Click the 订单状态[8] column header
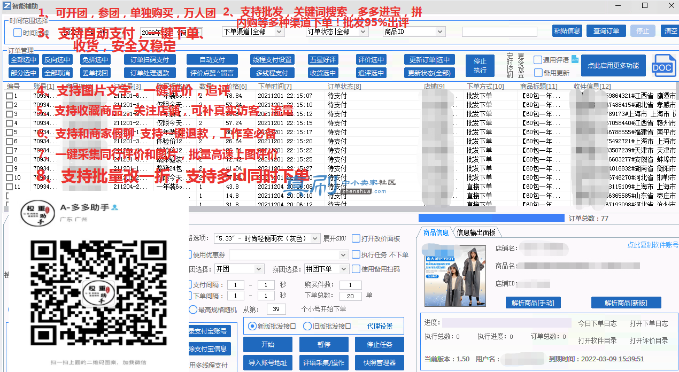Image resolution: width=679 pixels, height=372 pixels. [x=344, y=86]
